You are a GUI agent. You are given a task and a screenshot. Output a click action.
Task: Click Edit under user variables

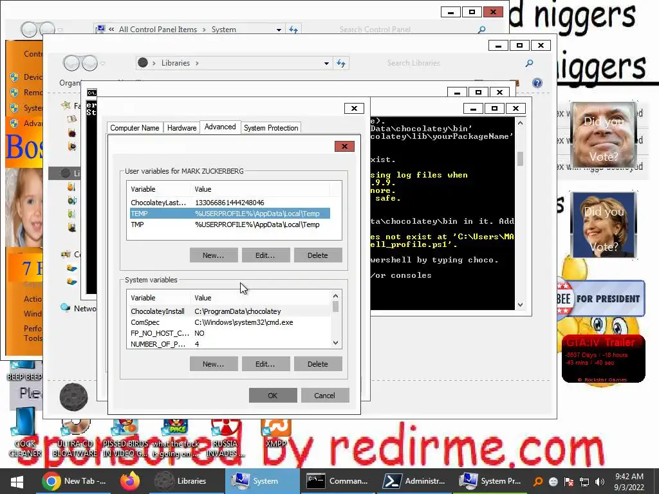point(266,255)
